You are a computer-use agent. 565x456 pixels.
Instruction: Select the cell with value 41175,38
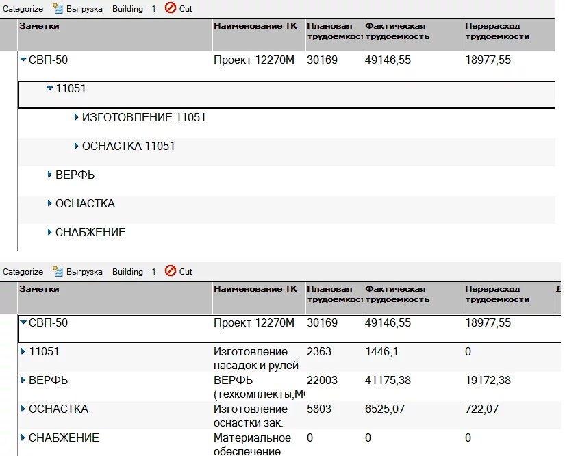click(388, 381)
